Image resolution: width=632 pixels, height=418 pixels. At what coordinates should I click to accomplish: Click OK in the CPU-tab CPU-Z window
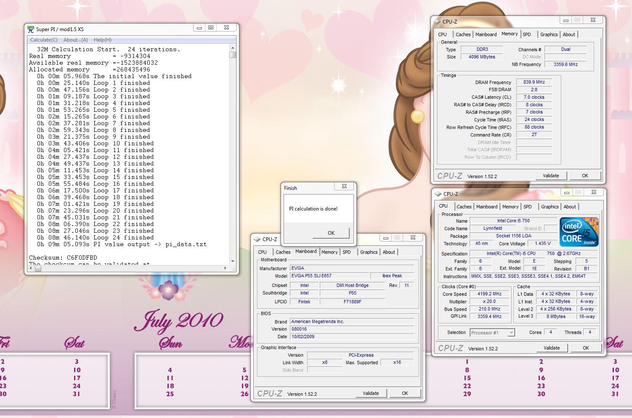pos(586,348)
